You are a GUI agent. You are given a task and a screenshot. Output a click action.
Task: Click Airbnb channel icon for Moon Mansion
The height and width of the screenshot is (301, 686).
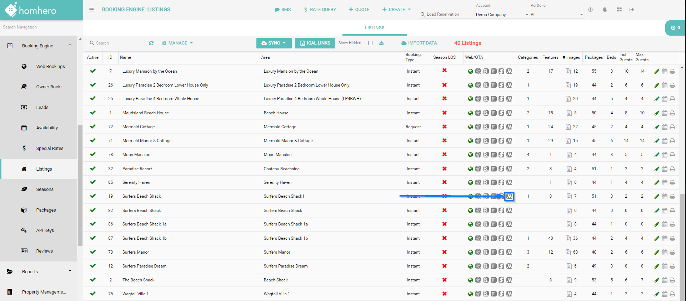478,155
